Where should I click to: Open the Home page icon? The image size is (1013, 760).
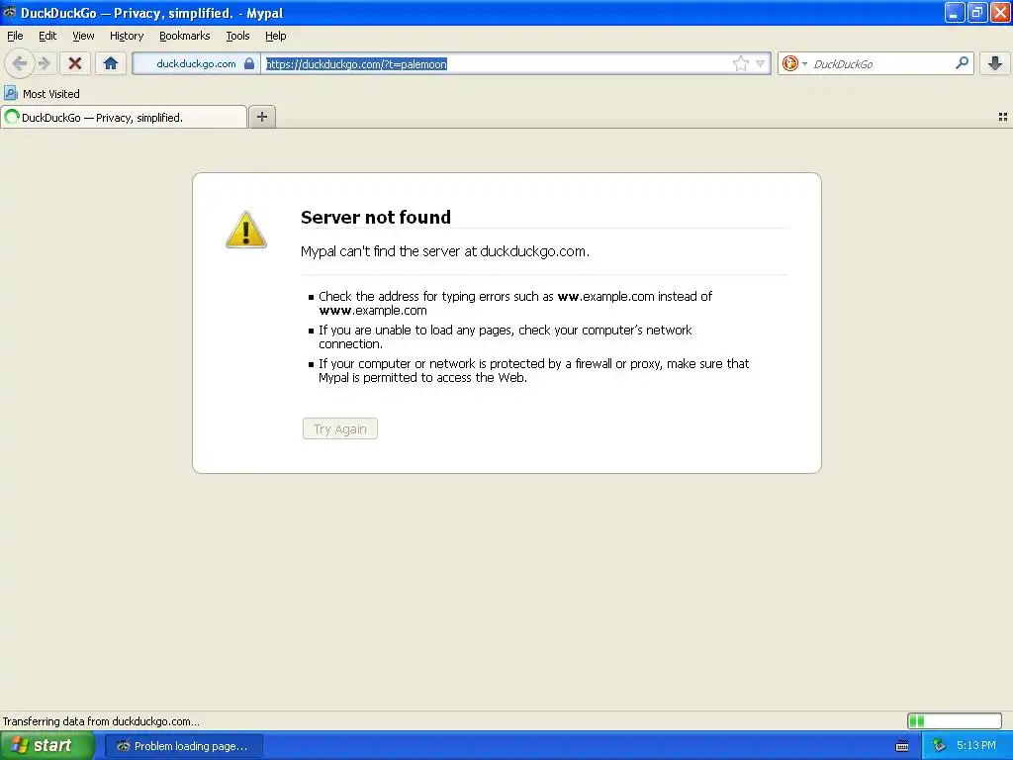tap(111, 63)
